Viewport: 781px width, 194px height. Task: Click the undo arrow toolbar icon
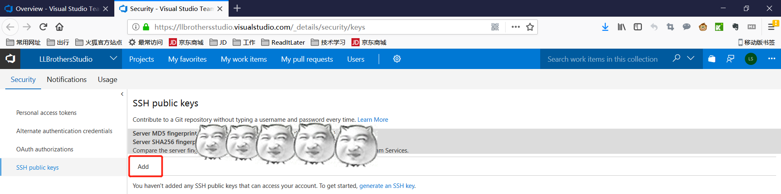pyautogui.click(x=654, y=27)
